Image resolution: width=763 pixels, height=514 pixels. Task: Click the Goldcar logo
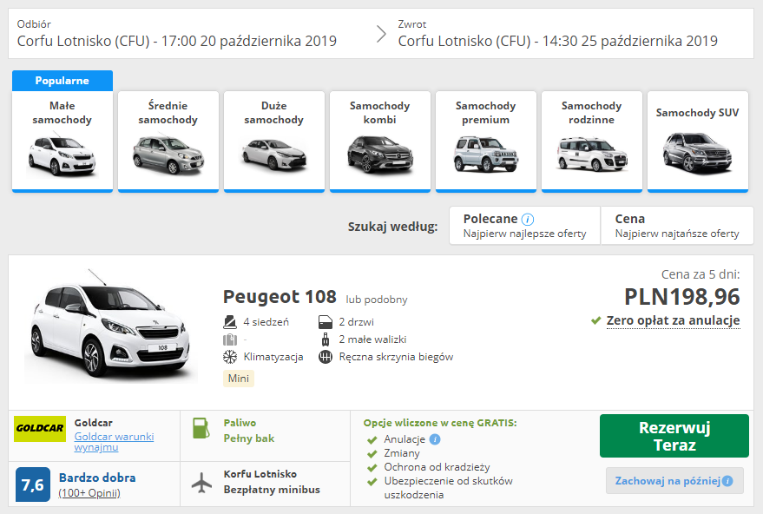click(x=40, y=429)
